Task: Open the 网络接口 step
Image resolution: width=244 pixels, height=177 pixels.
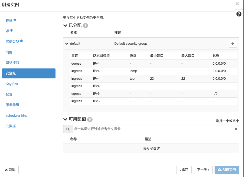Action: pyautogui.click(x=12, y=63)
